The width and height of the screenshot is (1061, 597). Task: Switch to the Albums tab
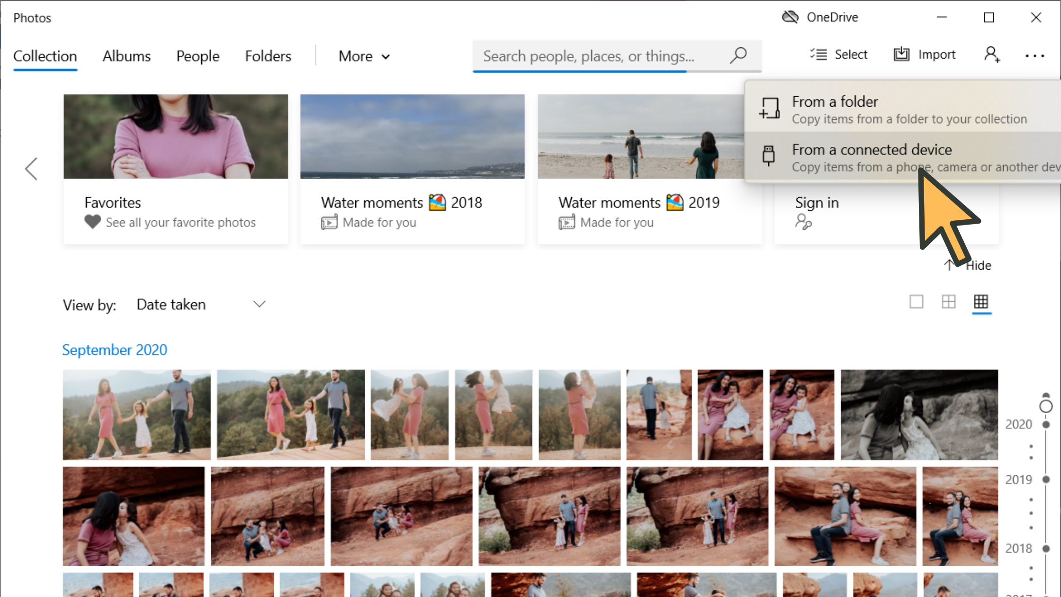[126, 56]
